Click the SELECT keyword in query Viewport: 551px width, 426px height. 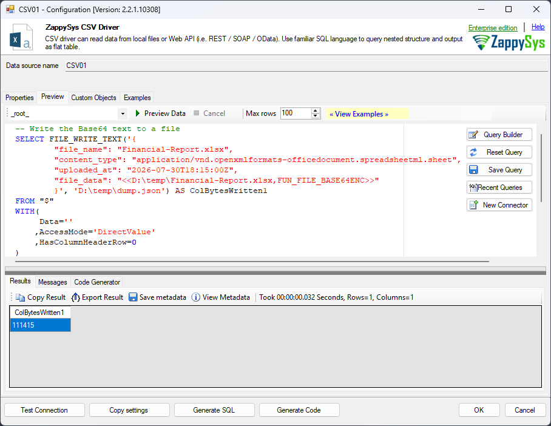(30, 139)
